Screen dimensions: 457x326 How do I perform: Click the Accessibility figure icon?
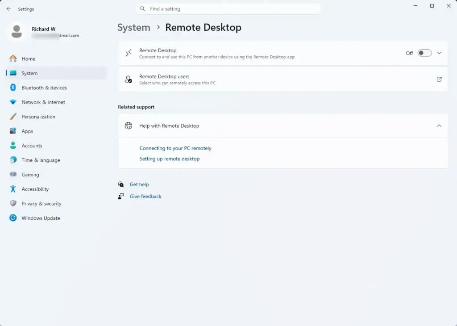coord(13,189)
